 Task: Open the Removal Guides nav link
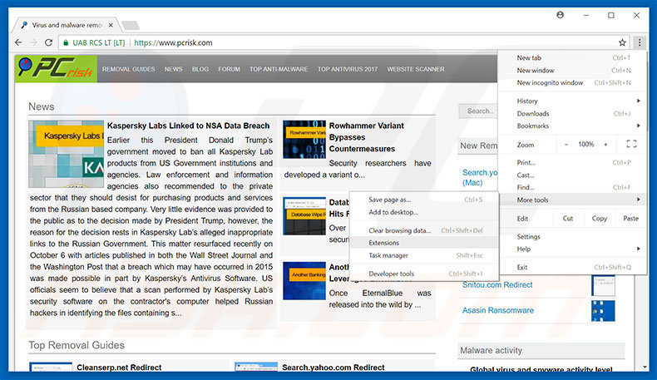click(129, 69)
